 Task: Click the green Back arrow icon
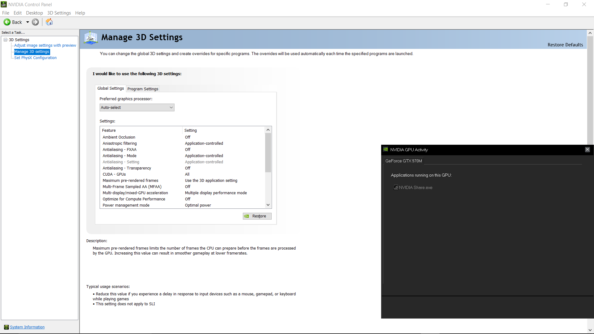tap(7, 22)
